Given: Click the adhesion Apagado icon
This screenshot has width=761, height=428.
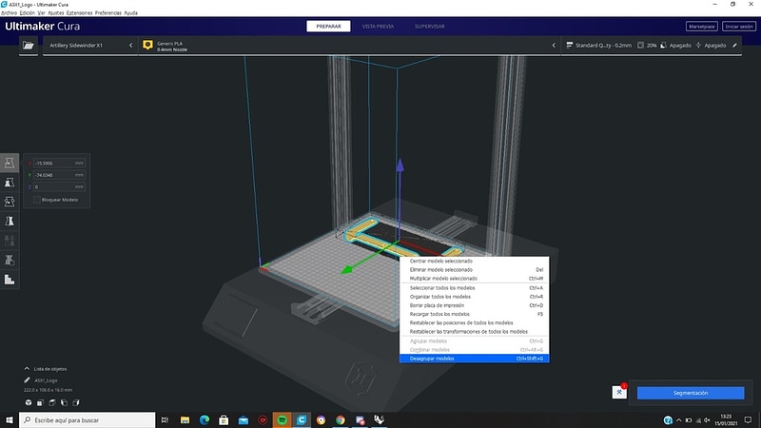Looking at the screenshot, I should click(x=698, y=45).
